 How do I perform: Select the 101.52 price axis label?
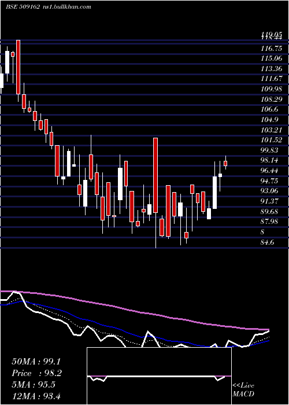[271, 140]
